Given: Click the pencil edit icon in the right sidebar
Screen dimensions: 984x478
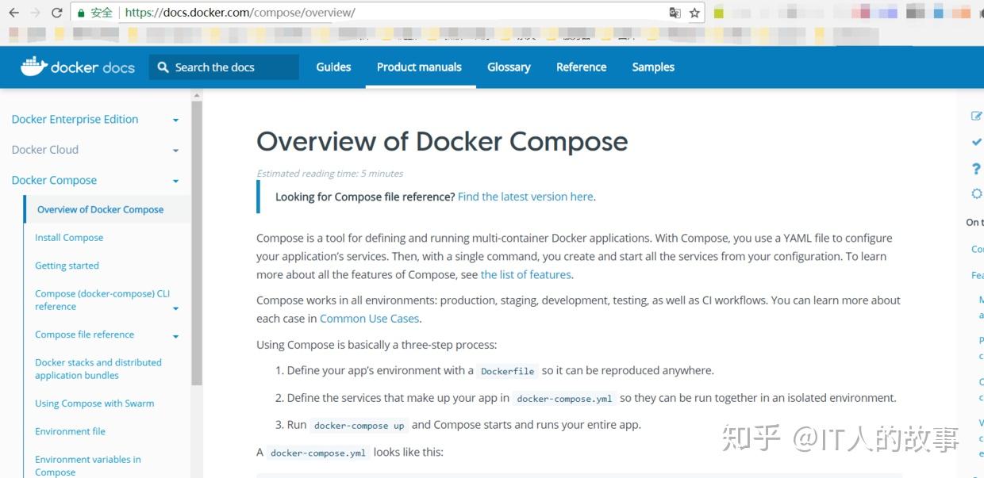Looking at the screenshot, I should (x=977, y=116).
